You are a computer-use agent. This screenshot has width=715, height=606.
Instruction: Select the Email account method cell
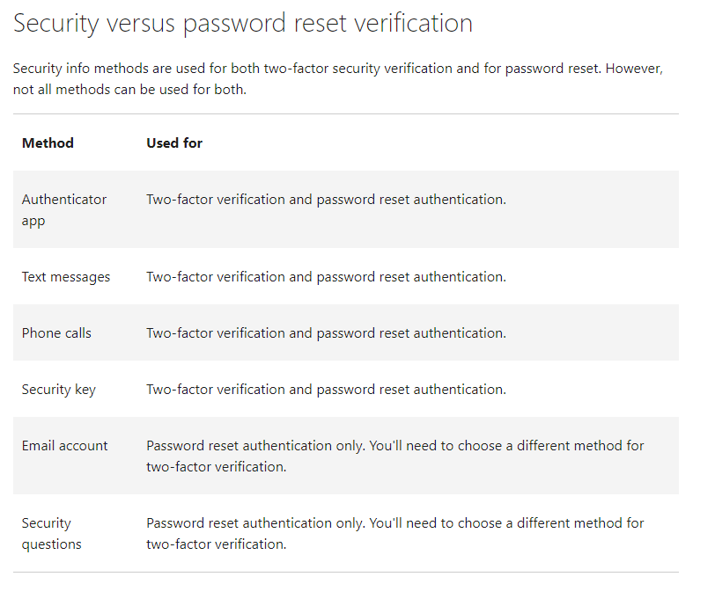click(65, 446)
